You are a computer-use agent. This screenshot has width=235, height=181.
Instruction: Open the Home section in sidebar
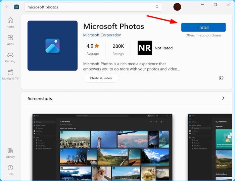coord(10,23)
